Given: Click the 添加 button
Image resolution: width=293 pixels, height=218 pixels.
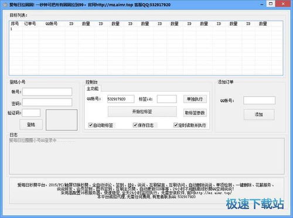Looking at the screenshot, I should point(259,114).
